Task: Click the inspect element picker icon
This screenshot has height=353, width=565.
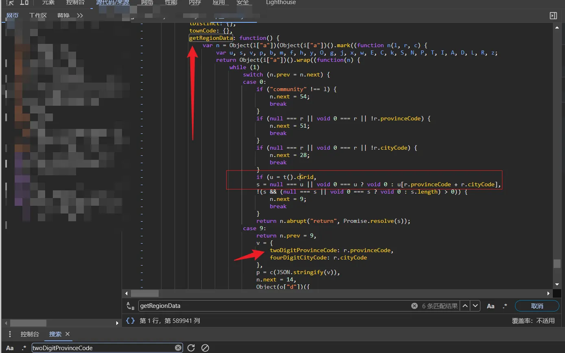Action: (x=10, y=2)
